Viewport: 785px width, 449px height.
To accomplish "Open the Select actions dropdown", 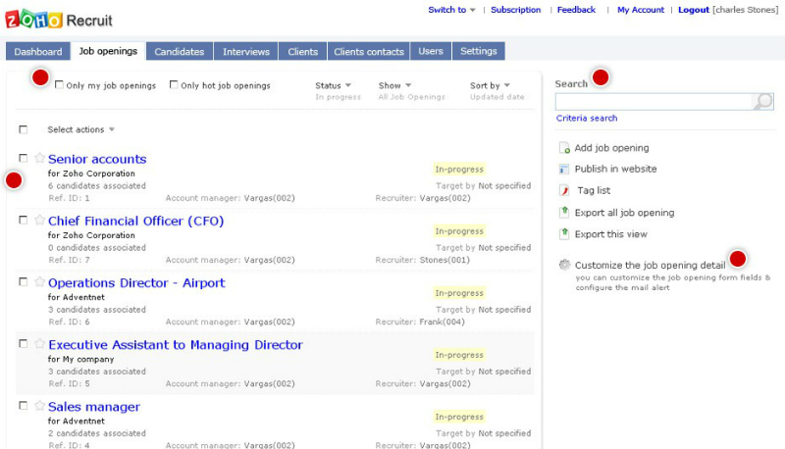I will point(81,129).
